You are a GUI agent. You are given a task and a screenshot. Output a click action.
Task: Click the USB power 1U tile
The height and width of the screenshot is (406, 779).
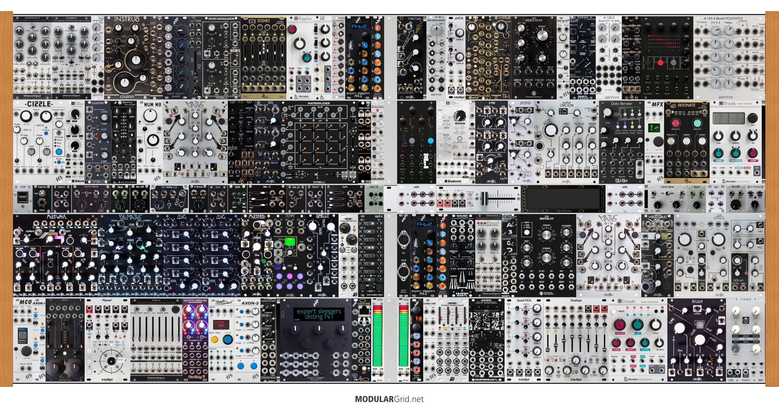[23, 199]
